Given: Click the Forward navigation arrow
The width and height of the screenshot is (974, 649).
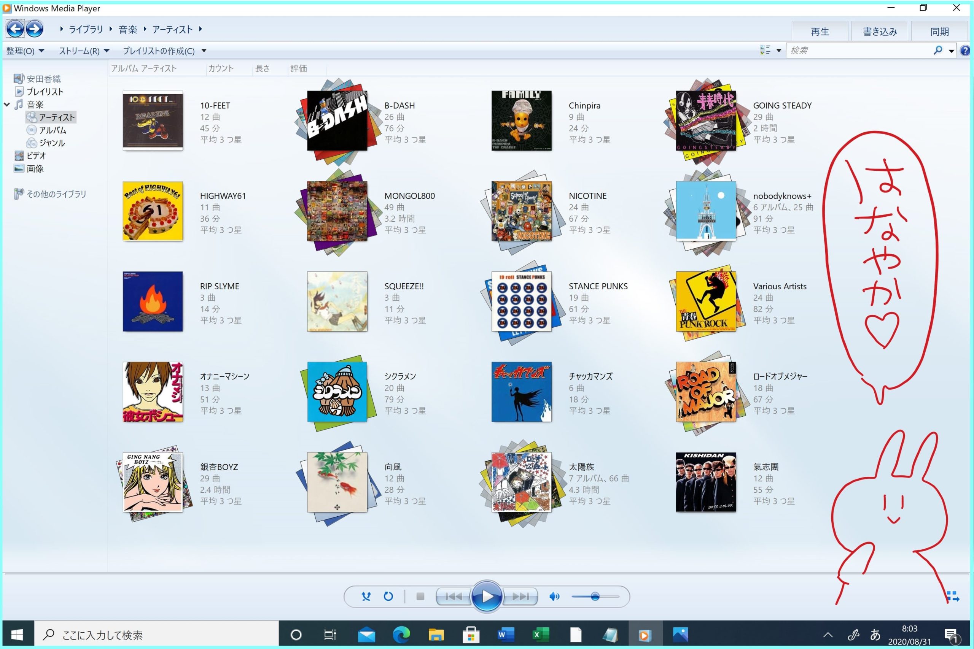Looking at the screenshot, I should click(x=34, y=29).
